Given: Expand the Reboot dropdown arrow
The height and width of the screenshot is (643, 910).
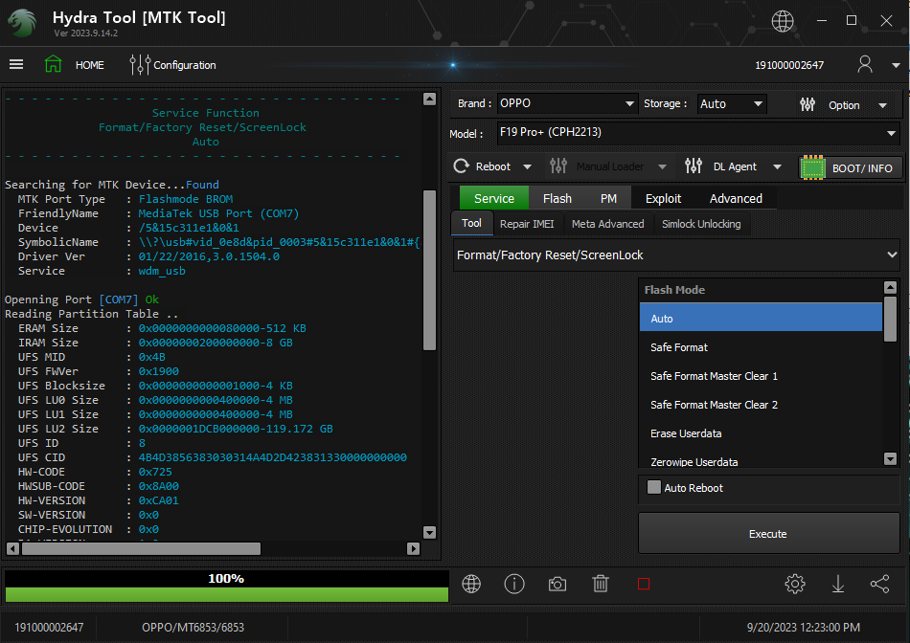Looking at the screenshot, I should click(x=527, y=167).
